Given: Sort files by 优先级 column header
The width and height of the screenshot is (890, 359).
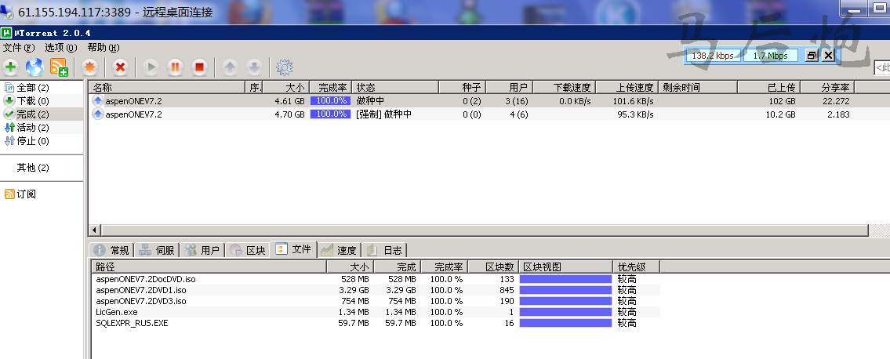Looking at the screenshot, I should tap(636, 267).
